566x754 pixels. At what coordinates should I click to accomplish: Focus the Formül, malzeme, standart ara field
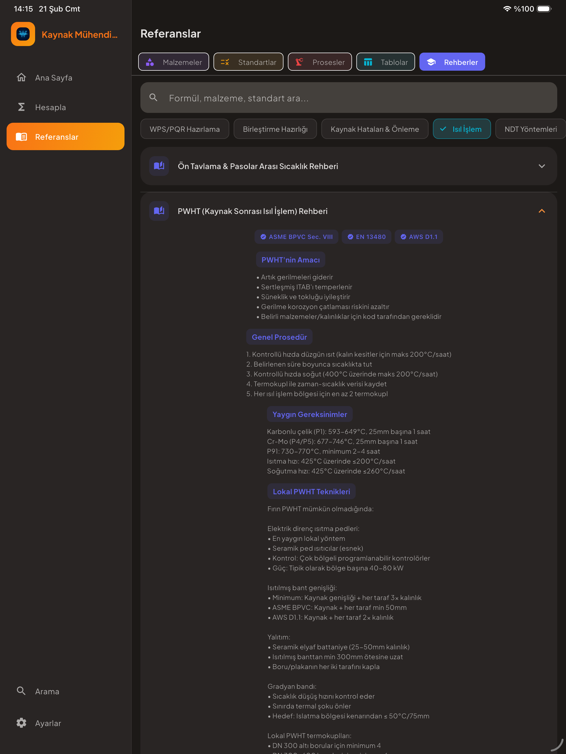(x=349, y=98)
